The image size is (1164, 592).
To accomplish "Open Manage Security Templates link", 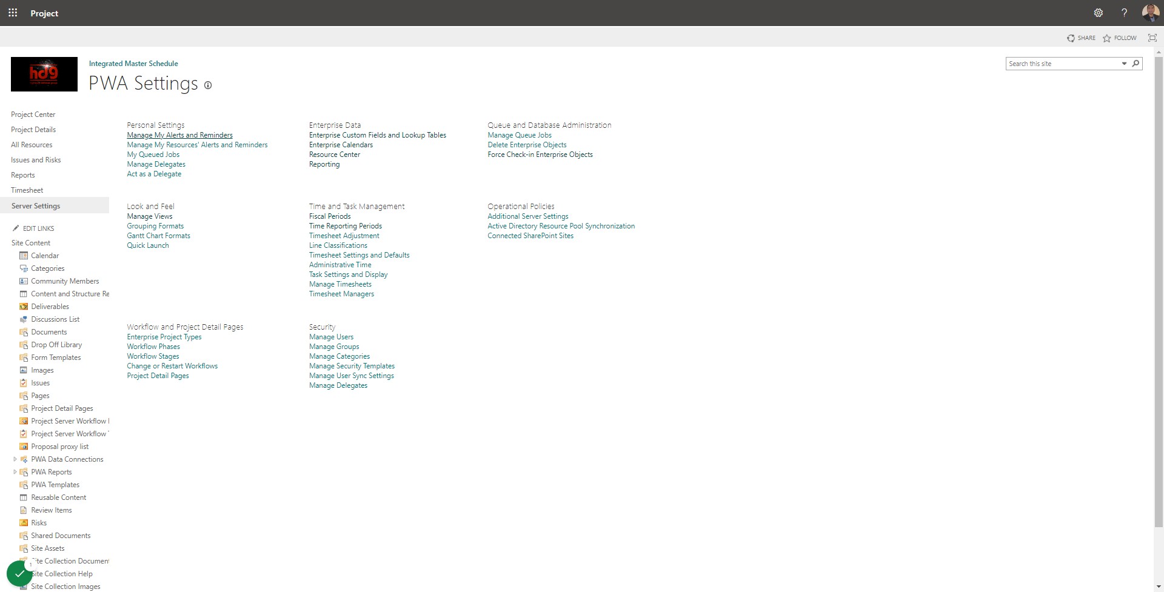I will (x=352, y=366).
